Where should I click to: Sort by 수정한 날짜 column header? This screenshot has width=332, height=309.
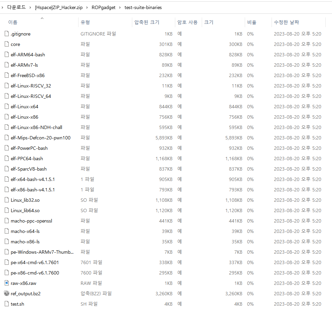pyautogui.click(x=286, y=22)
